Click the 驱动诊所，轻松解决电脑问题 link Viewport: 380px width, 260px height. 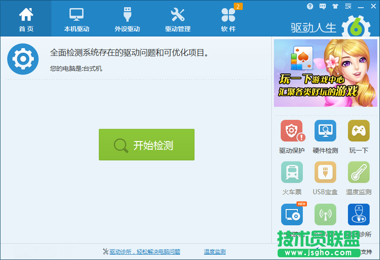(145, 252)
